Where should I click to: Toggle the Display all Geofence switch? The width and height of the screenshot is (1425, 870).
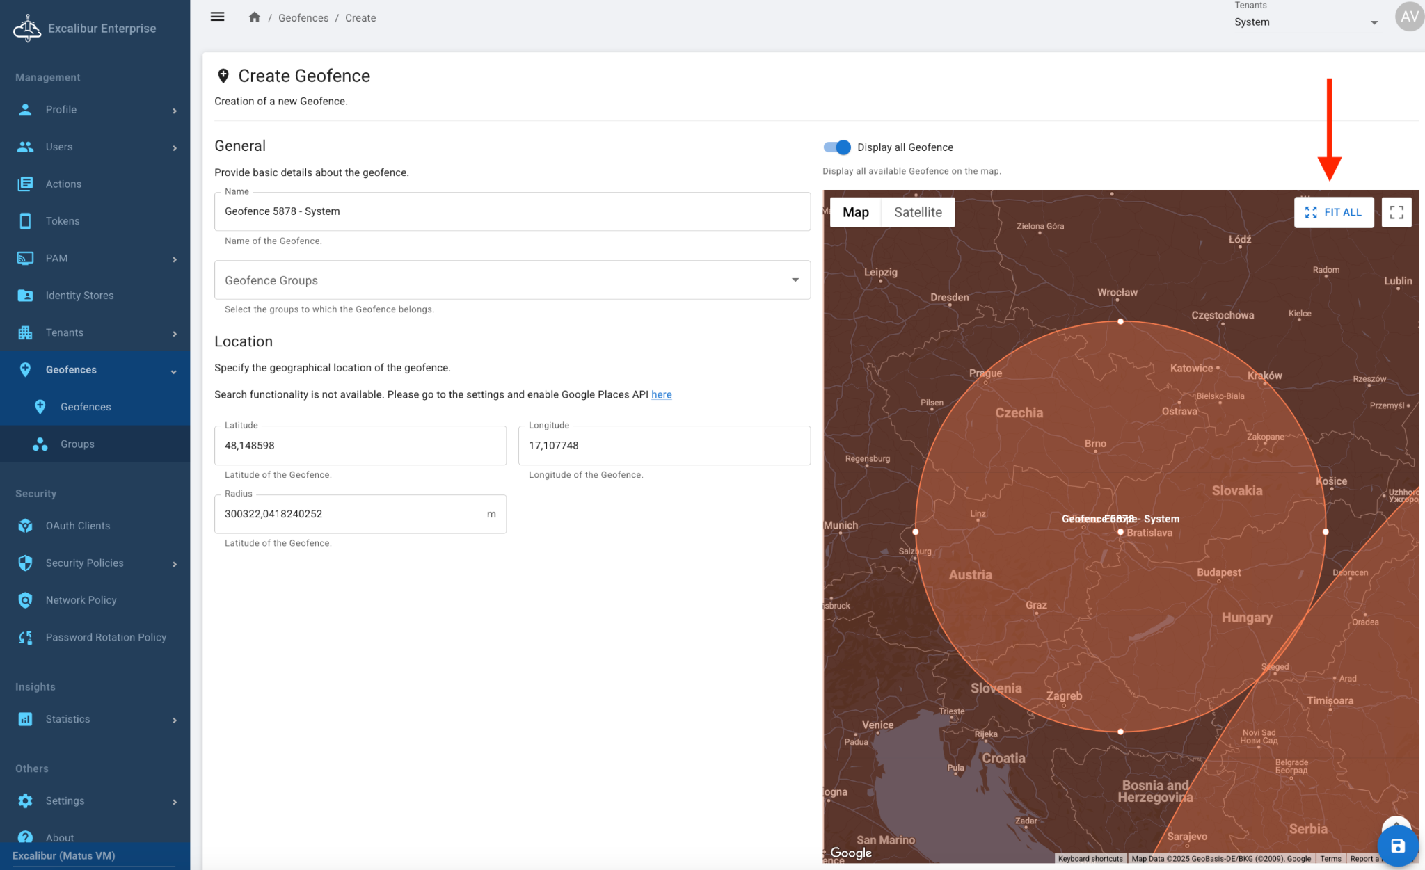[837, 147]
